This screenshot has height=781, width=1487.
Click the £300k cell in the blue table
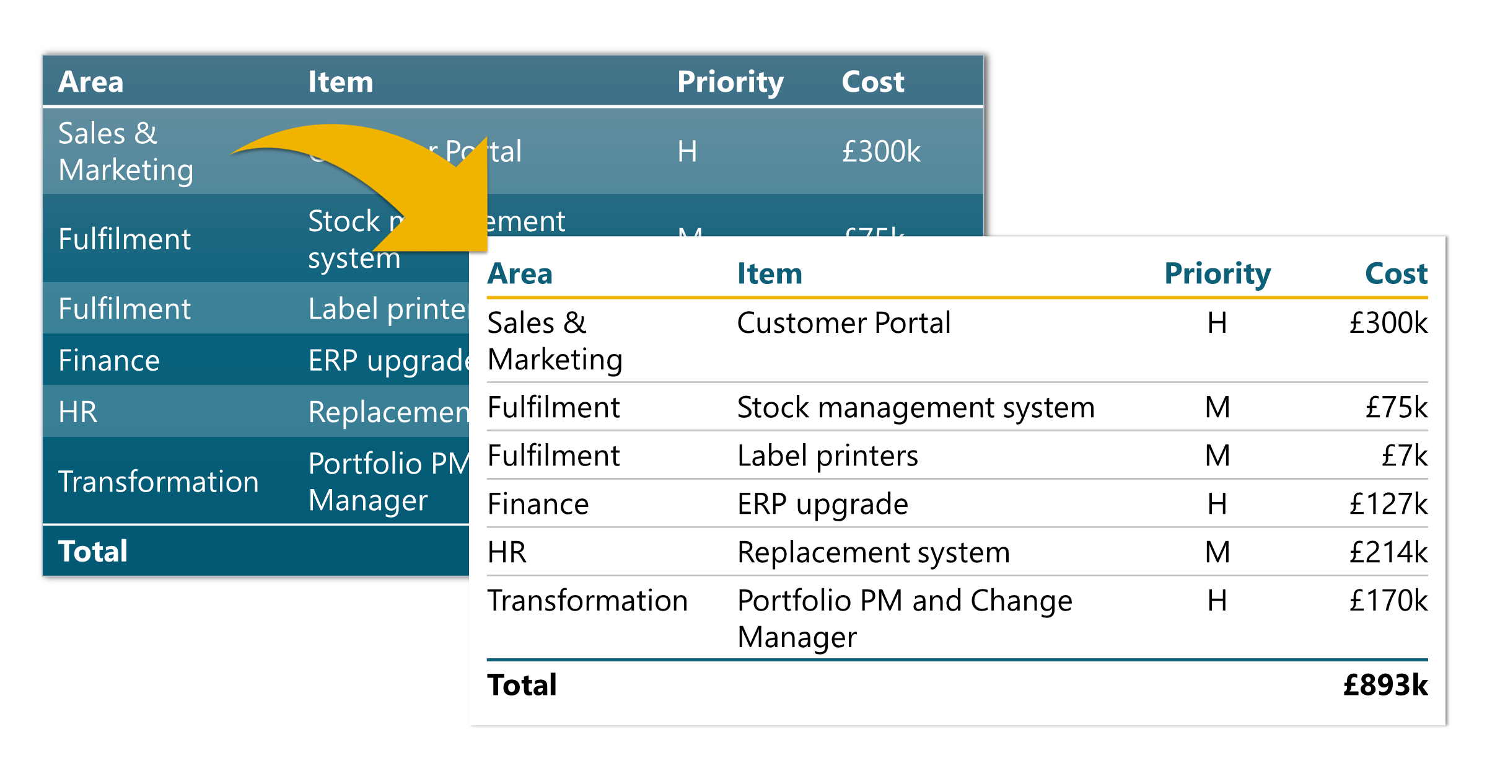(880, 151)
